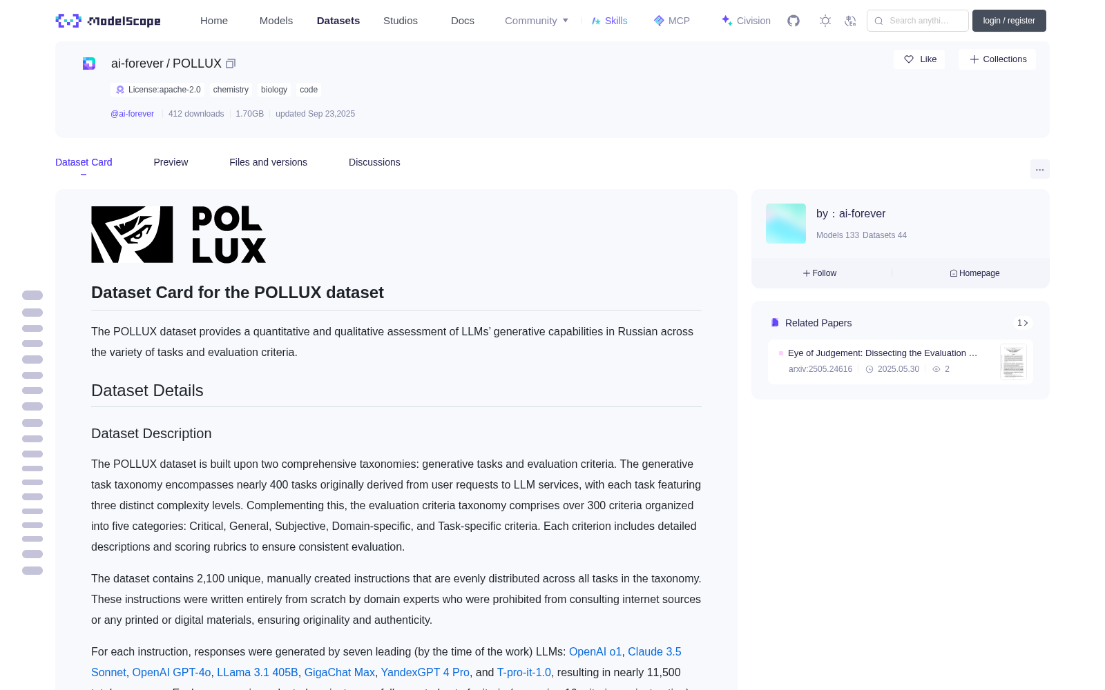Click the paper views eye icon
1105x690 pixels.
[936, 369]
